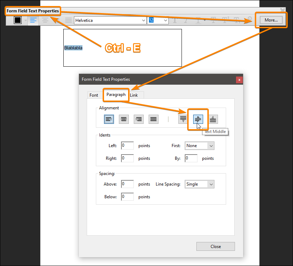Click the More... button in the toolbar
This screenshot has width=293, height=266.
point(271,20)
